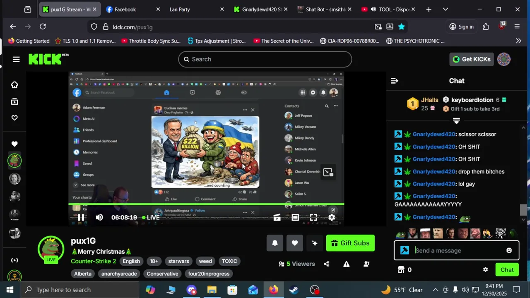Open chat settings gear

pyautogui.click(x=485, y=270)
